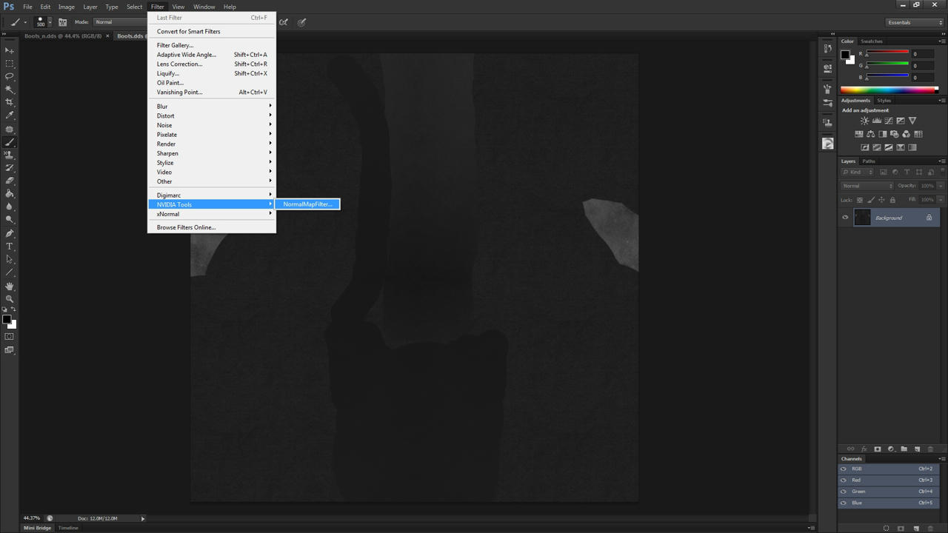Click the color spectrum ramp
Screen dimensions: 948x533
pyautogui.click(x=889, y=90)
